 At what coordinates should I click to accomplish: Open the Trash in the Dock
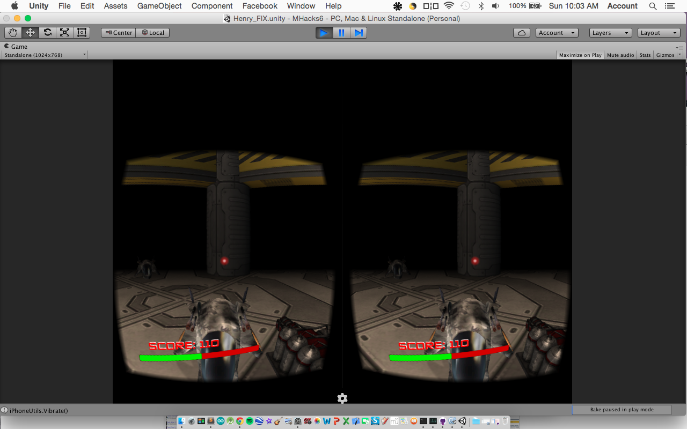pos(505,421)
